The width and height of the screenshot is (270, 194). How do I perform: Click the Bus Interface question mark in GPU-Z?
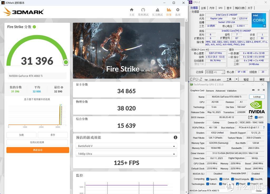tap(264, 128)
